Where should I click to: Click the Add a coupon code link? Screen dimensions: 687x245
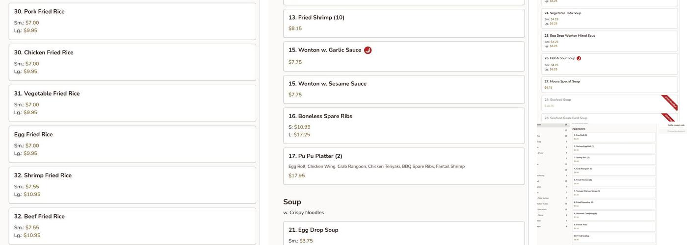tap(676, 125)
